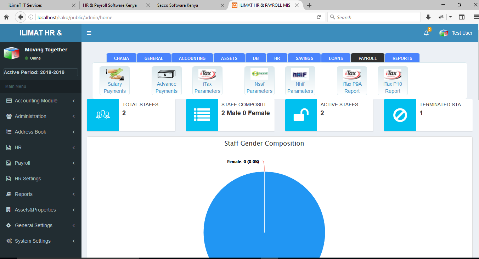The height and width of the screenshot is (259, 479).
Task: Open the Advance Payments icon
Action: [x=167, y=81]
